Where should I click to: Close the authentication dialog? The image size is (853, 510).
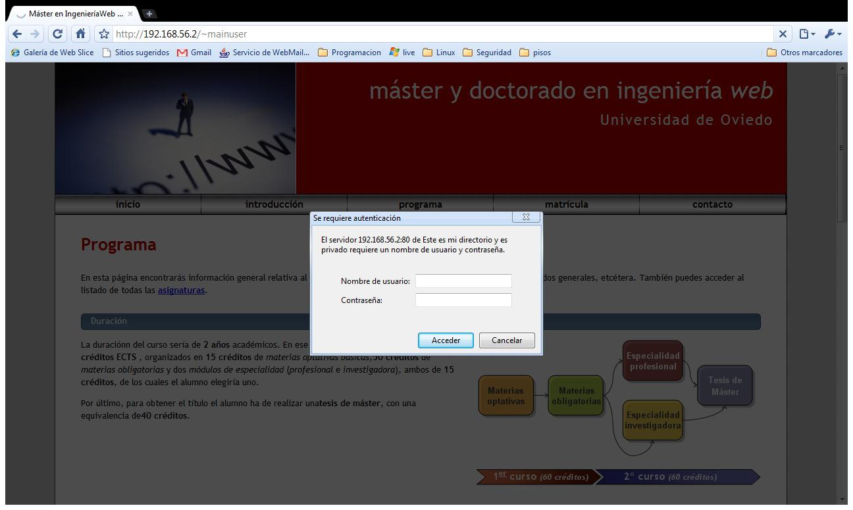pyautogui.click(x=526, y=217)
